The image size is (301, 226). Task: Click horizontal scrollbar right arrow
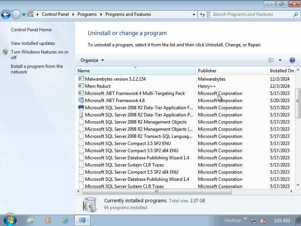coord(291,191)
